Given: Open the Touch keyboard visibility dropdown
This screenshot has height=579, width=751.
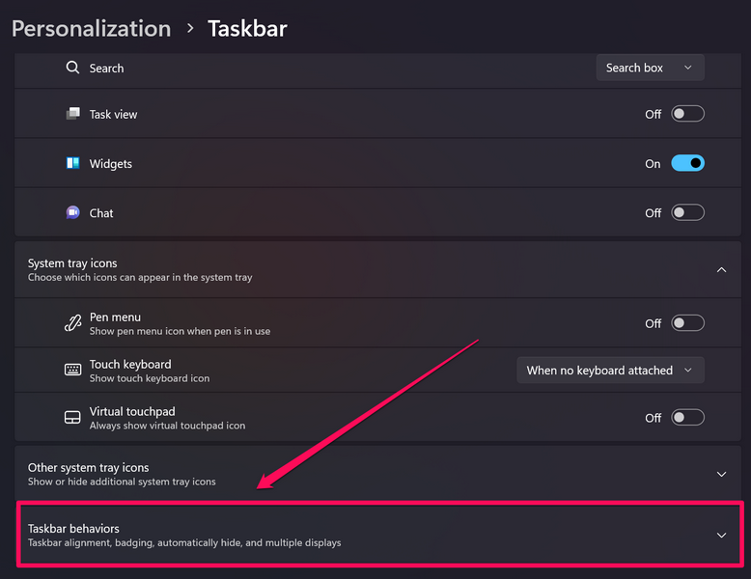Looking at the screenshot, I should [x=610, y=371].
